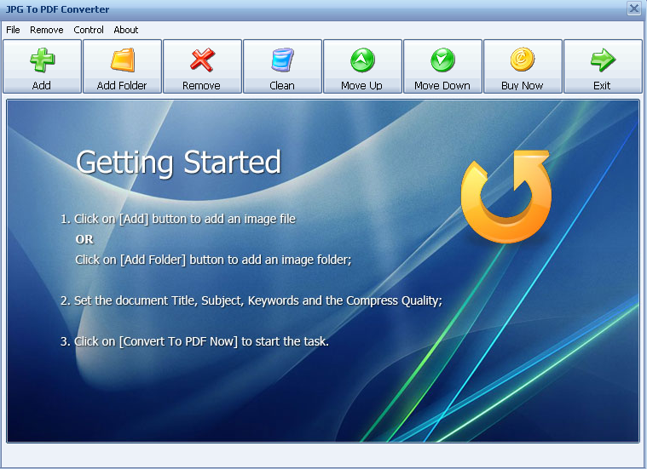Open the About menu
This screenshot has height=469, width=647.
pos(126,30)
